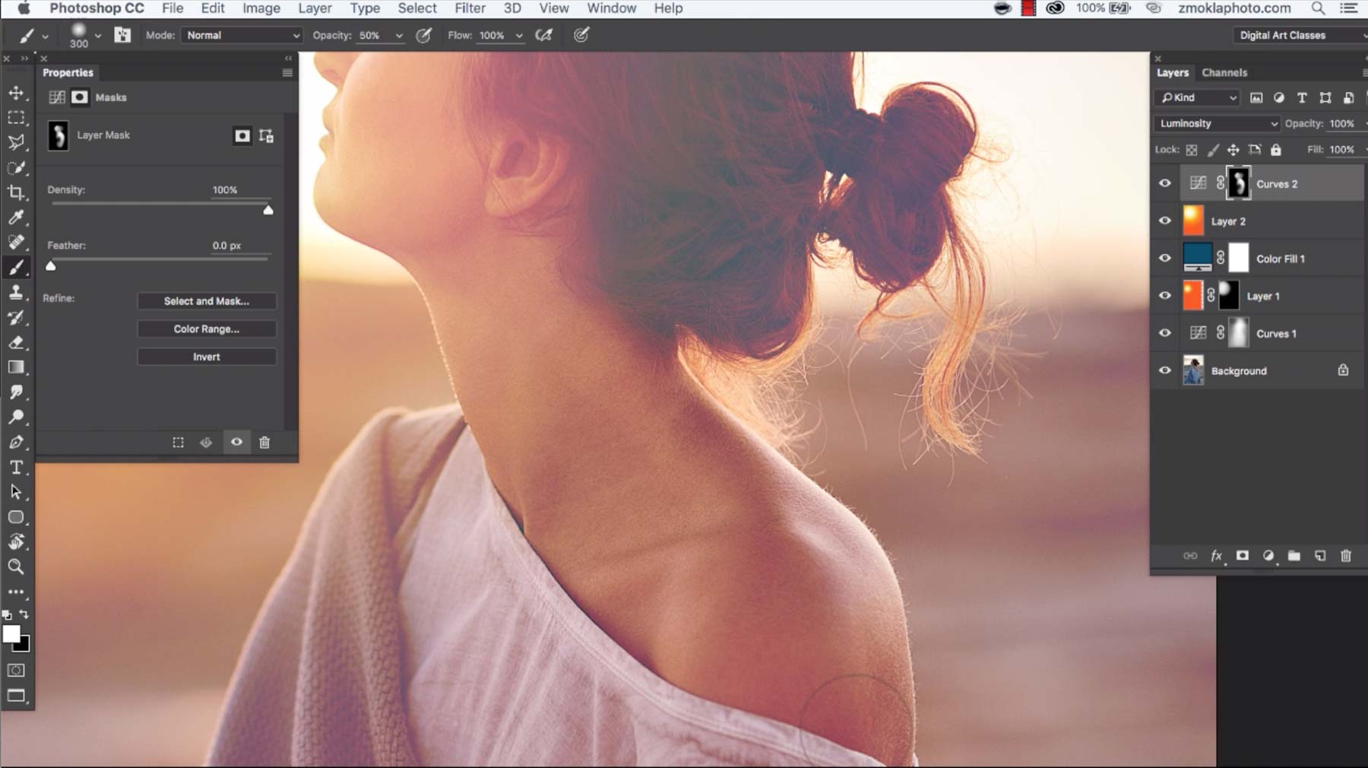Image resolution: width=1368 pixels, height=768 pixels.
Task: Select the Rectangular Marquee tool
Action: (x=16, y=118)
